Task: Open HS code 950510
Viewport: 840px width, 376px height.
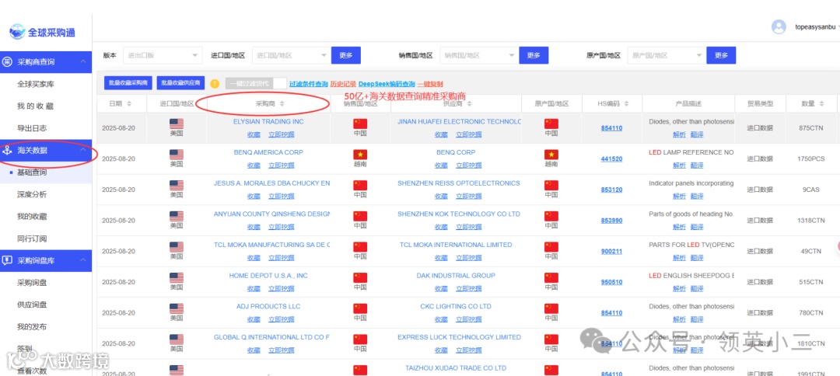Action: tap(611, 283)
